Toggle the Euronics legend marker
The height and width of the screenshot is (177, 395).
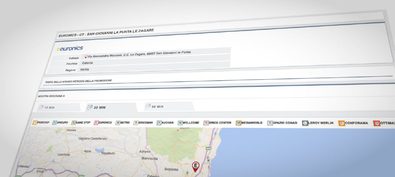[96, 123]
